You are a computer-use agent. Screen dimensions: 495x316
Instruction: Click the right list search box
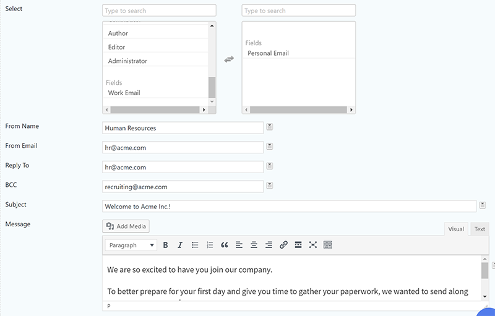pyautogui.click(x=299, y=11)
